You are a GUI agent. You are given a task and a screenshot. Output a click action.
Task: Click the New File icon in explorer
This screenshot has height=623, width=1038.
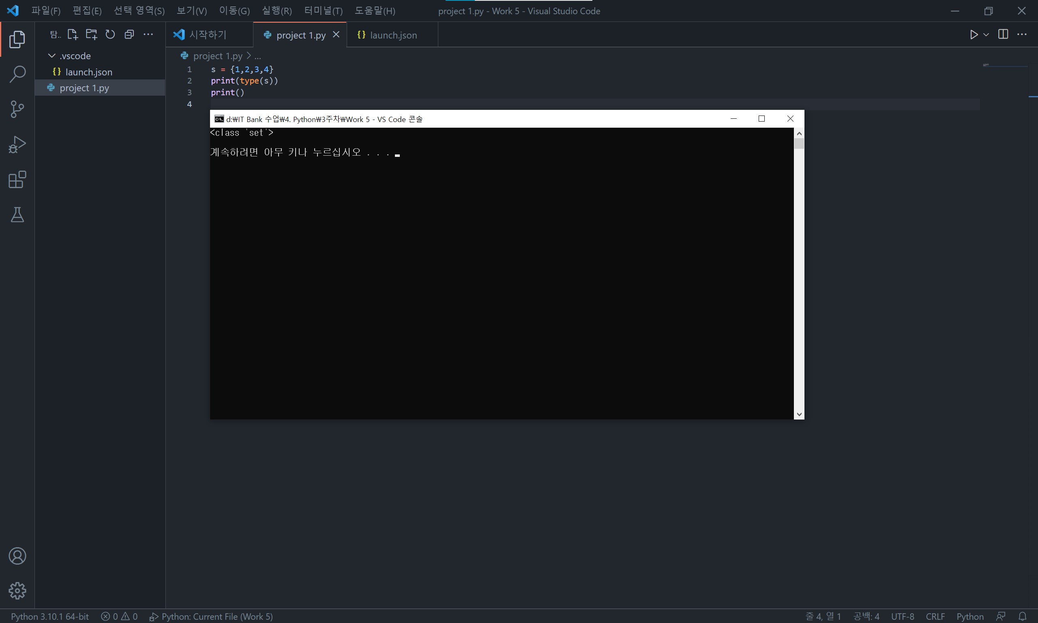tap(73, 34)
